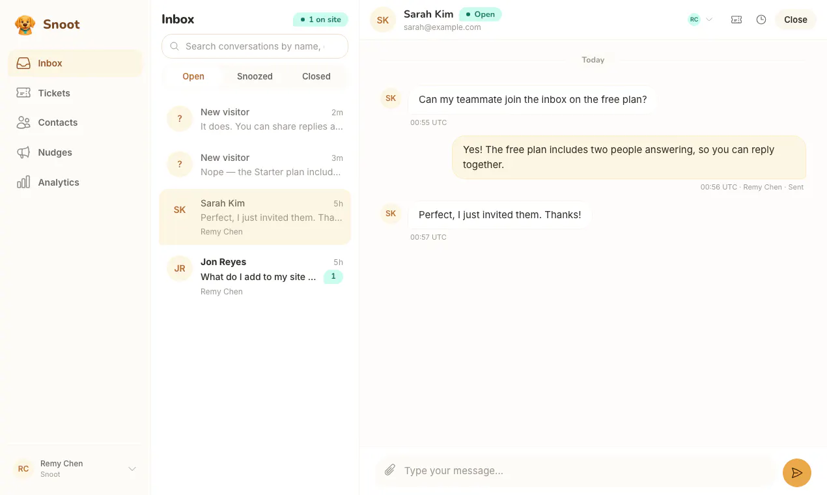The image size is (827, 495).
Task: Click the paperclip attachment icon
Action: [389, 470]
